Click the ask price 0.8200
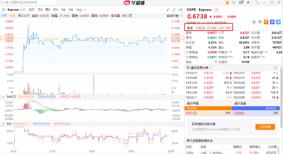This screenshot has height=154, width=283. [239, 113]
